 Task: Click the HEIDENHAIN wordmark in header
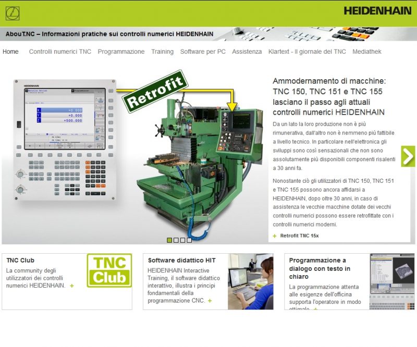click(377, 11)
